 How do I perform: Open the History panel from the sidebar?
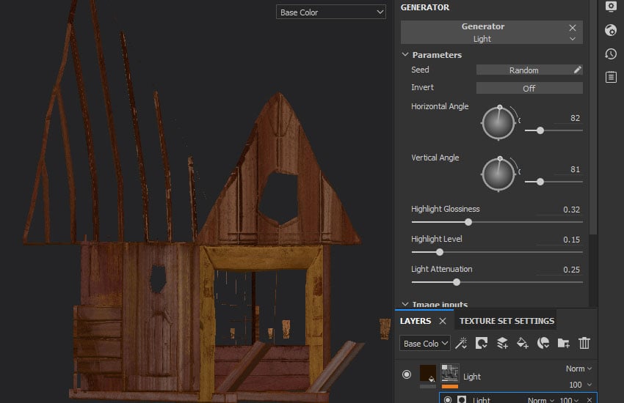coord(611,53)
